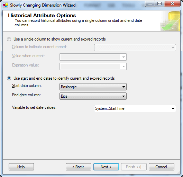Screen dimensions: 183x177
Task: Open Column to indicate current record dropdown
Action: coord(135,47)
